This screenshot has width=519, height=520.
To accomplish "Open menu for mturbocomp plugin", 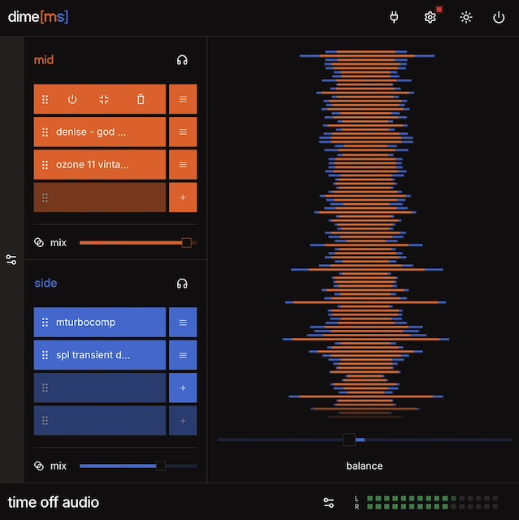I will [x=183, y=323].
